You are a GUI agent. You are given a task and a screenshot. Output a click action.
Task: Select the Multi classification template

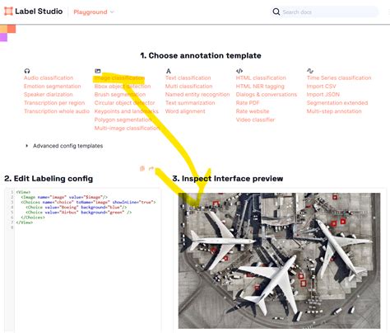(188, 87)
